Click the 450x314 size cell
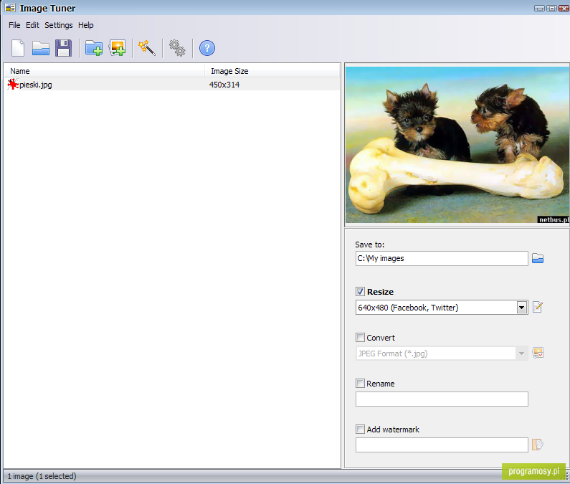The image size is (570, 484). [224, 85]
